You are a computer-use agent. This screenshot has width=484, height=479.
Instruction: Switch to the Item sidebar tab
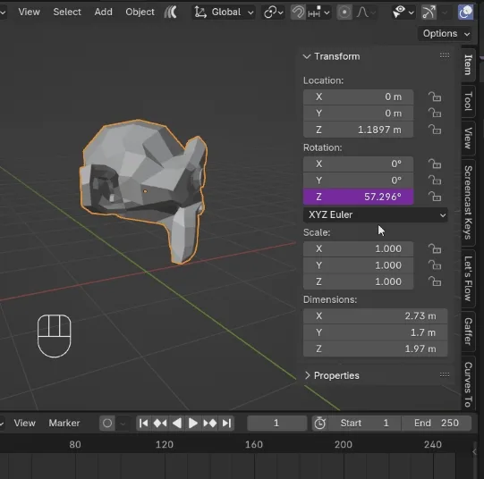pyautogui.click(x=468, y=64)
